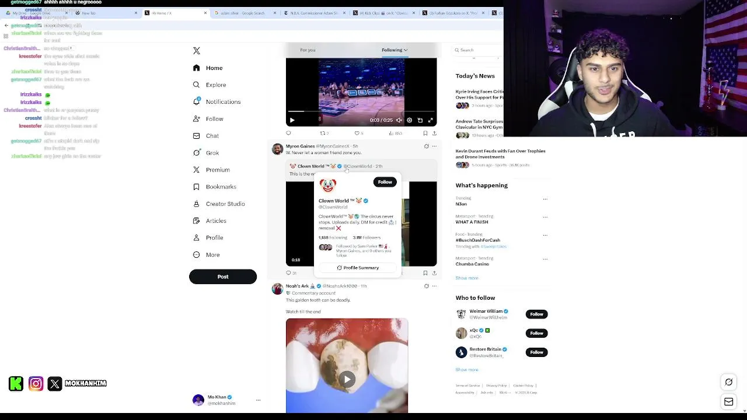Click the 3.1M Followers count
747x420 pixels.
[x=366, y=237]
